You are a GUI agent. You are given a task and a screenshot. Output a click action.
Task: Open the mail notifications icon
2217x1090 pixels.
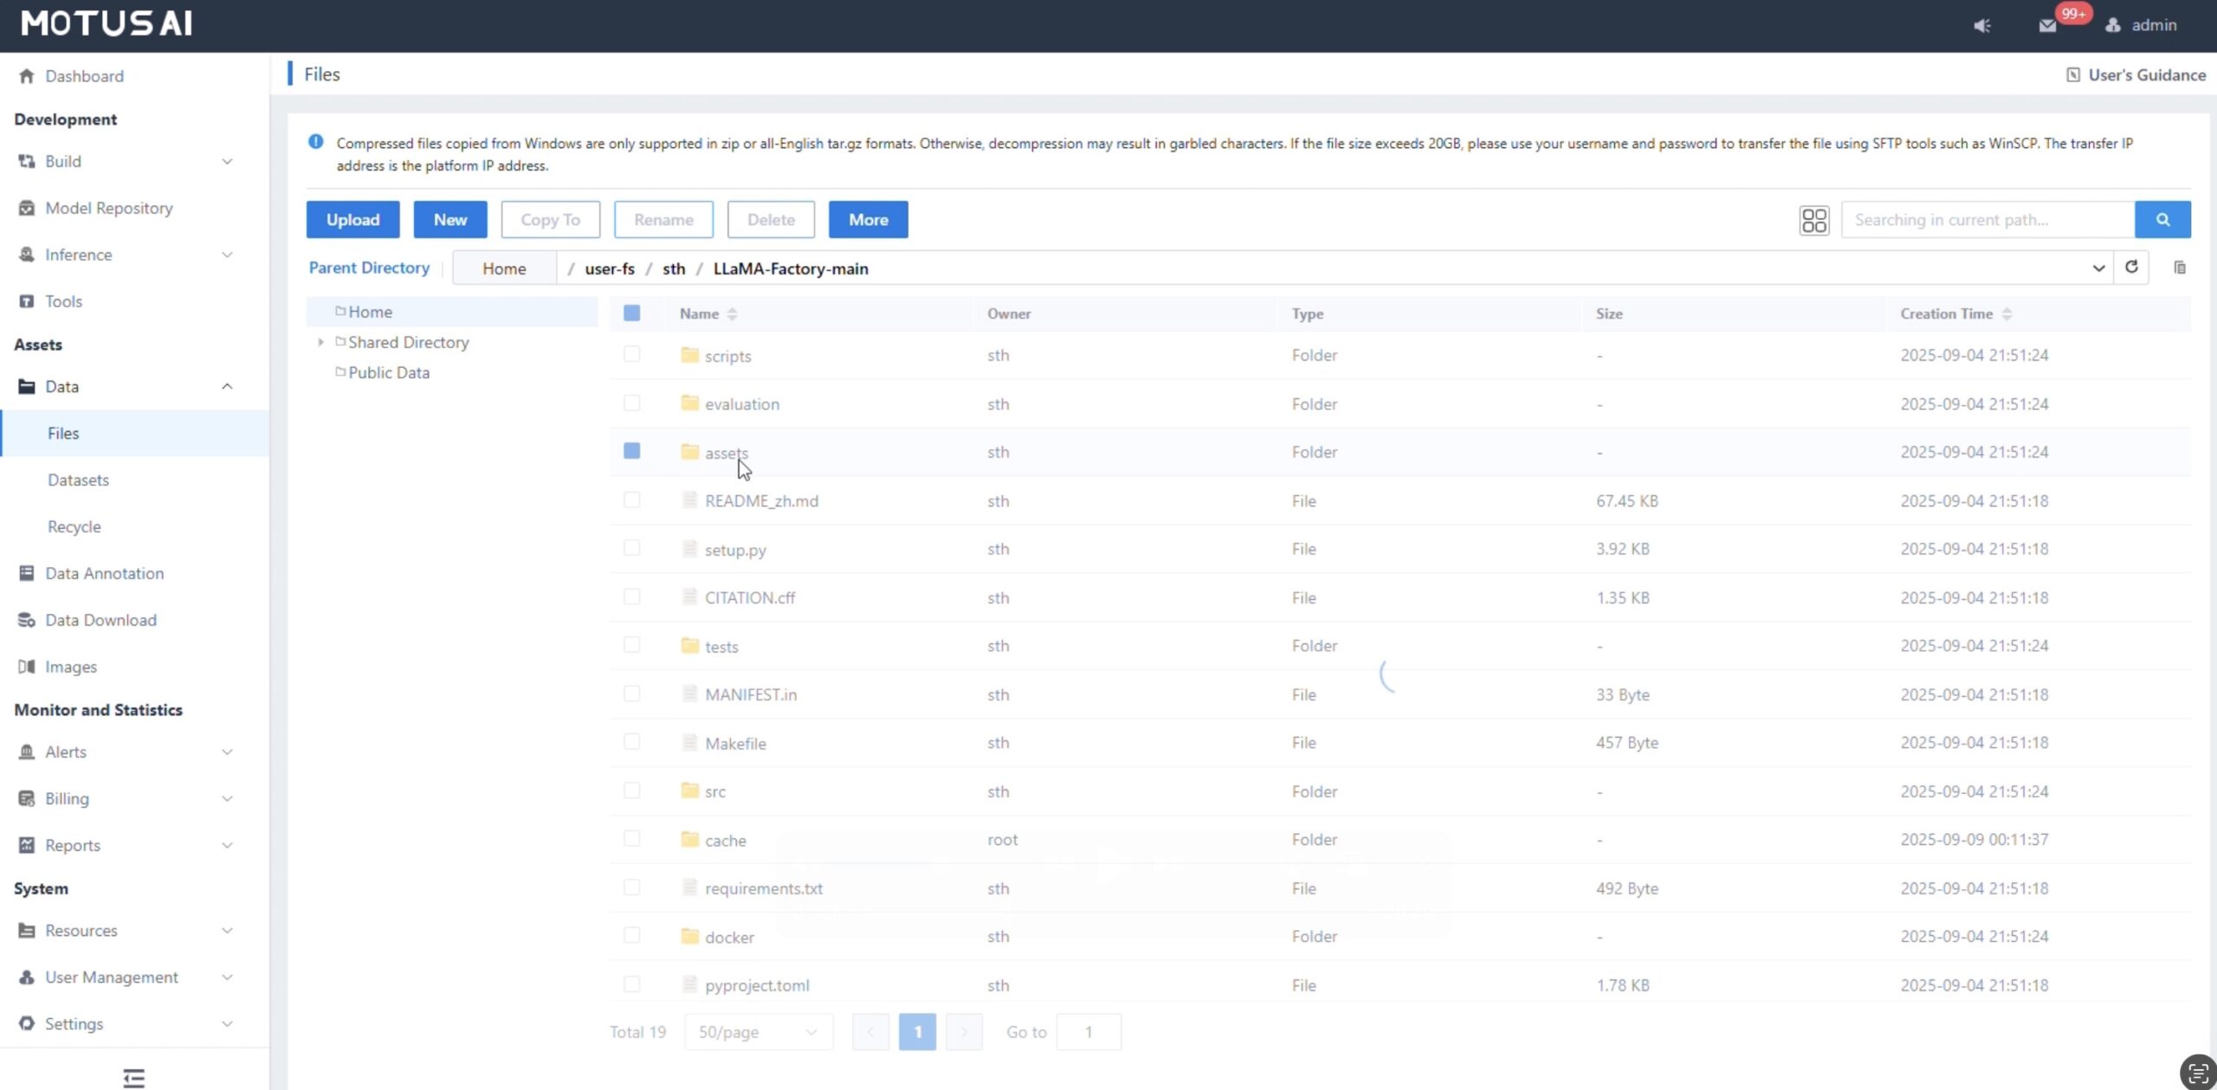coord(2047,25)
